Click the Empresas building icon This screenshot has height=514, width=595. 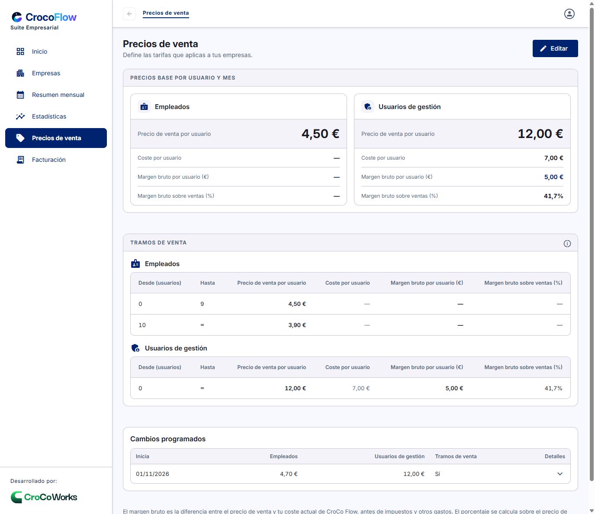[x=20, y=73]
